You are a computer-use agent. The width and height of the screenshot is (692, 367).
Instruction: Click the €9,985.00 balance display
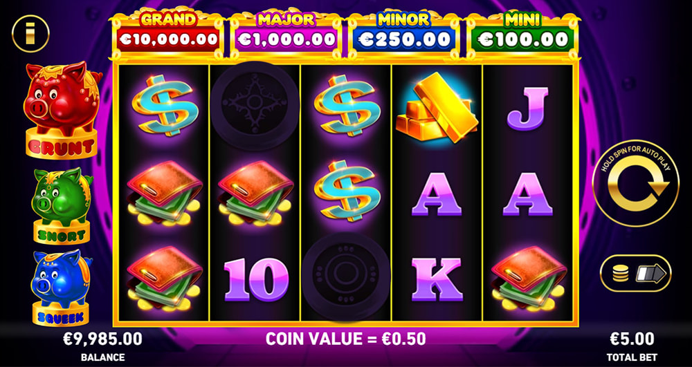(103, 339)
